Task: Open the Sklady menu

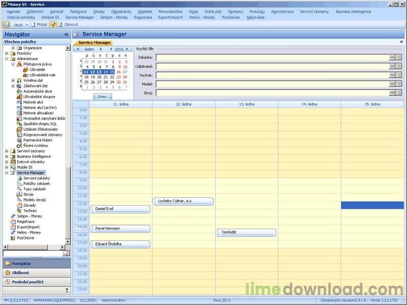Action: [99, 12]
